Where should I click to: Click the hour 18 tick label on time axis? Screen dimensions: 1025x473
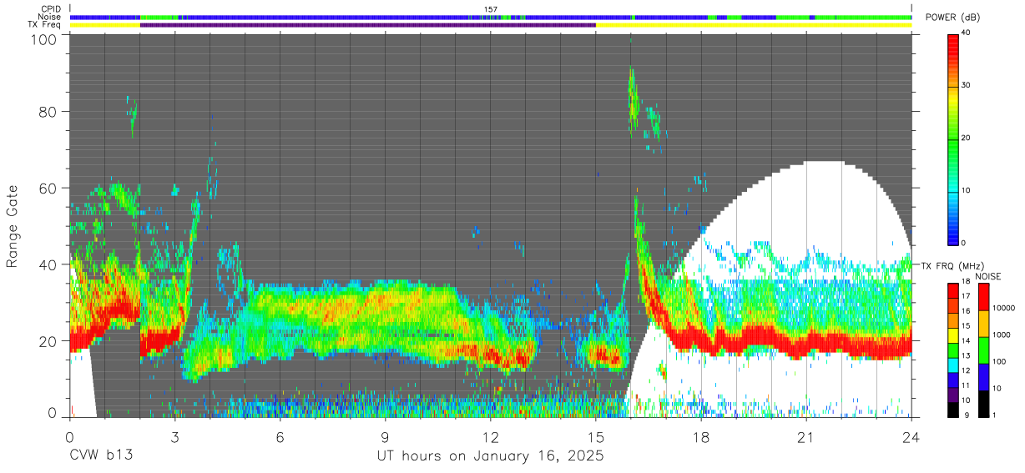(700, 435)
